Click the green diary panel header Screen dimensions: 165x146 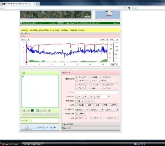point(40,73)
